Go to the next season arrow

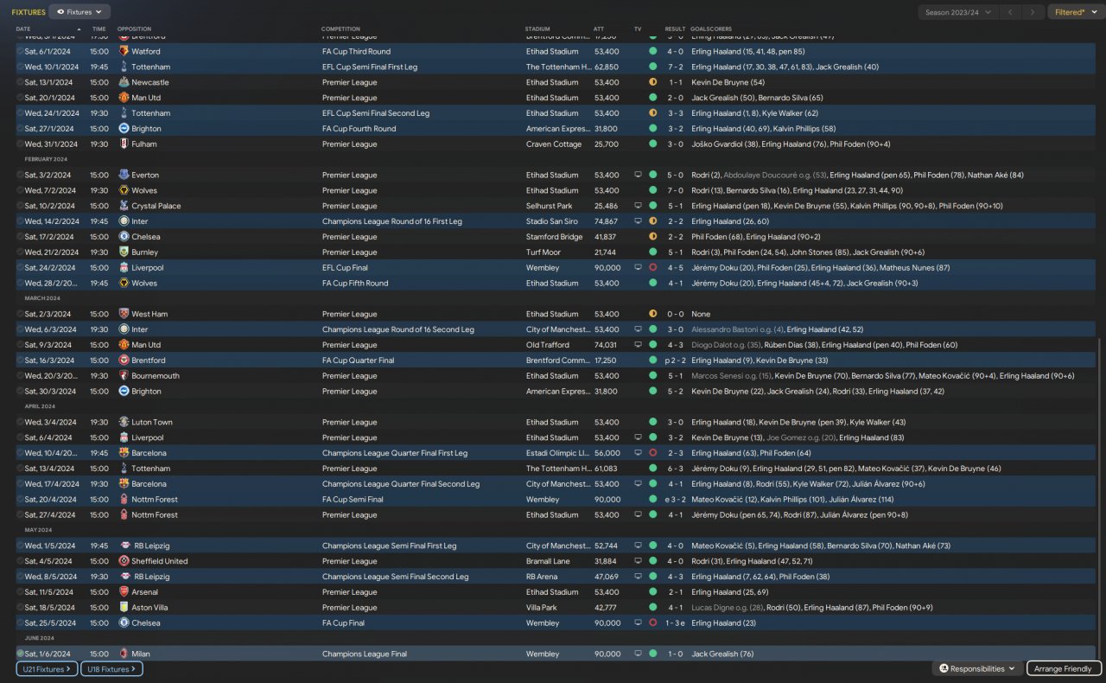click(x=1032, y=12)
